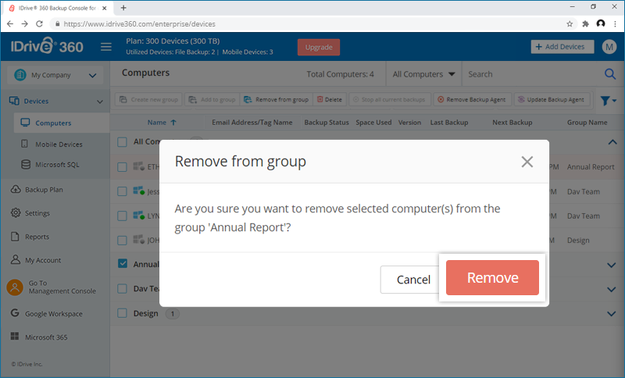
Task: Reload the page in browser
Action: click(x=39, y=24)
